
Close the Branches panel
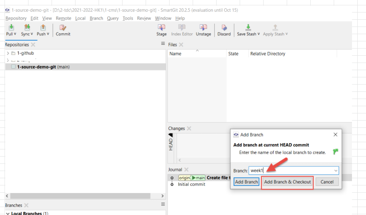(26, 205)
